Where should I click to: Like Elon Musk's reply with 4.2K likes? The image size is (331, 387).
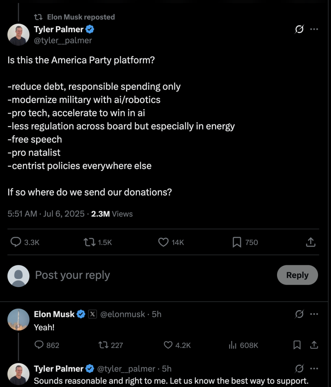click(168, 345)
